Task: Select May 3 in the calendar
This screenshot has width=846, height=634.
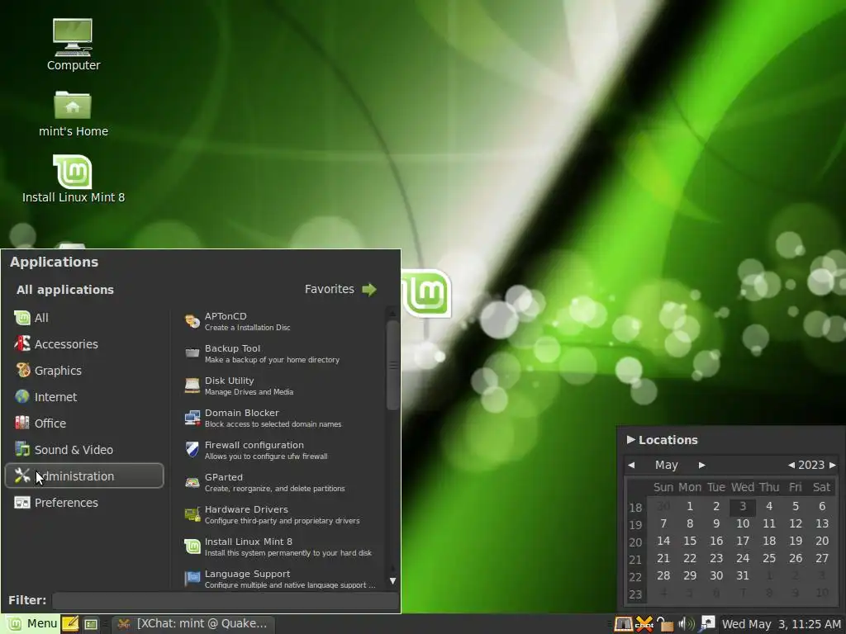Action: pyautogui.click(x=743, y=506)
